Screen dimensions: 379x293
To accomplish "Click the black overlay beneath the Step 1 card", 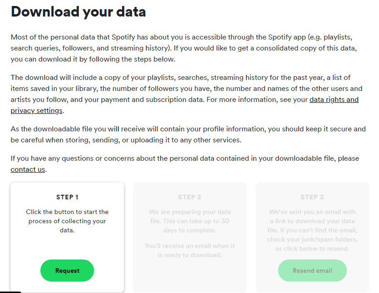I will coord(11,292).
